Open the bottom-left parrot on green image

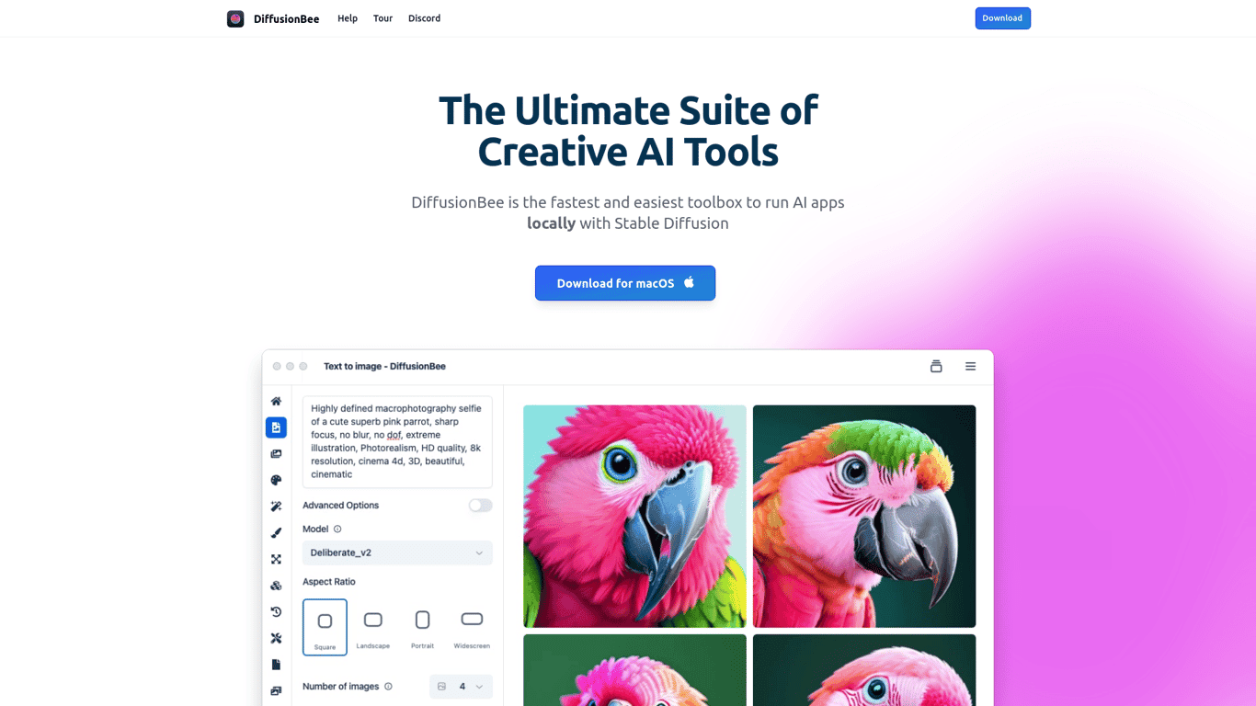coord(634,670)
